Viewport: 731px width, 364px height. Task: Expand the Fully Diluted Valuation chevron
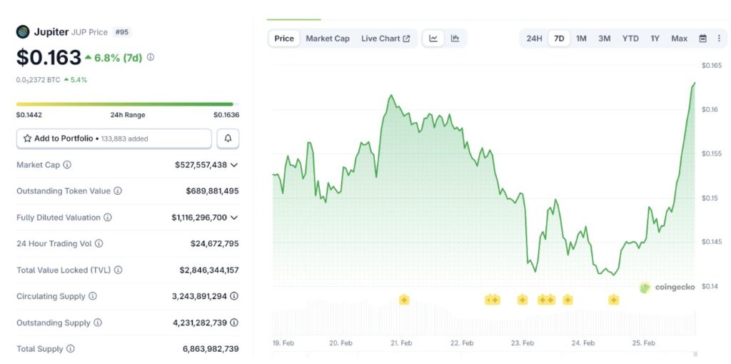[234, 218]
